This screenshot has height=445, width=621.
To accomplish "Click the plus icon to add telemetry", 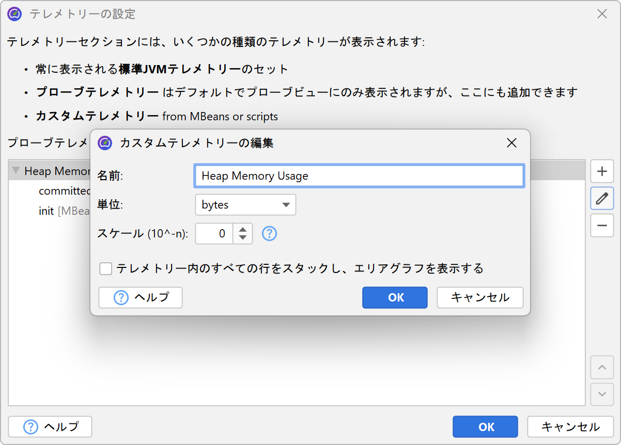I will click(602, 171).
